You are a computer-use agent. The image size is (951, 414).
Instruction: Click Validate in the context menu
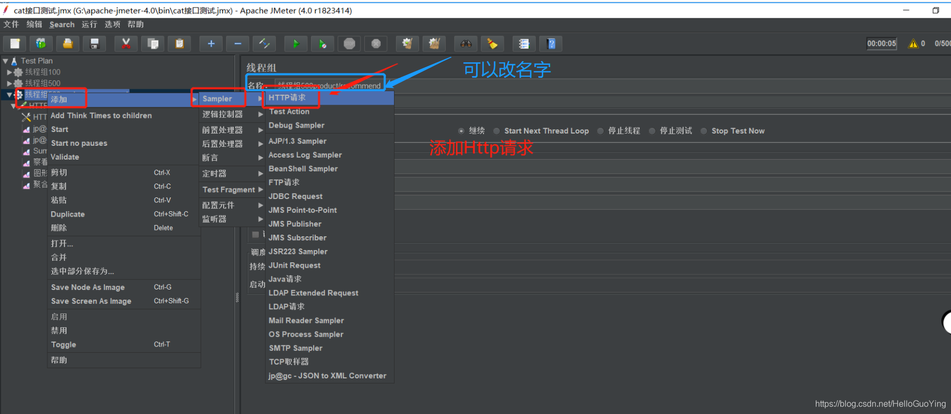point(124,157)
